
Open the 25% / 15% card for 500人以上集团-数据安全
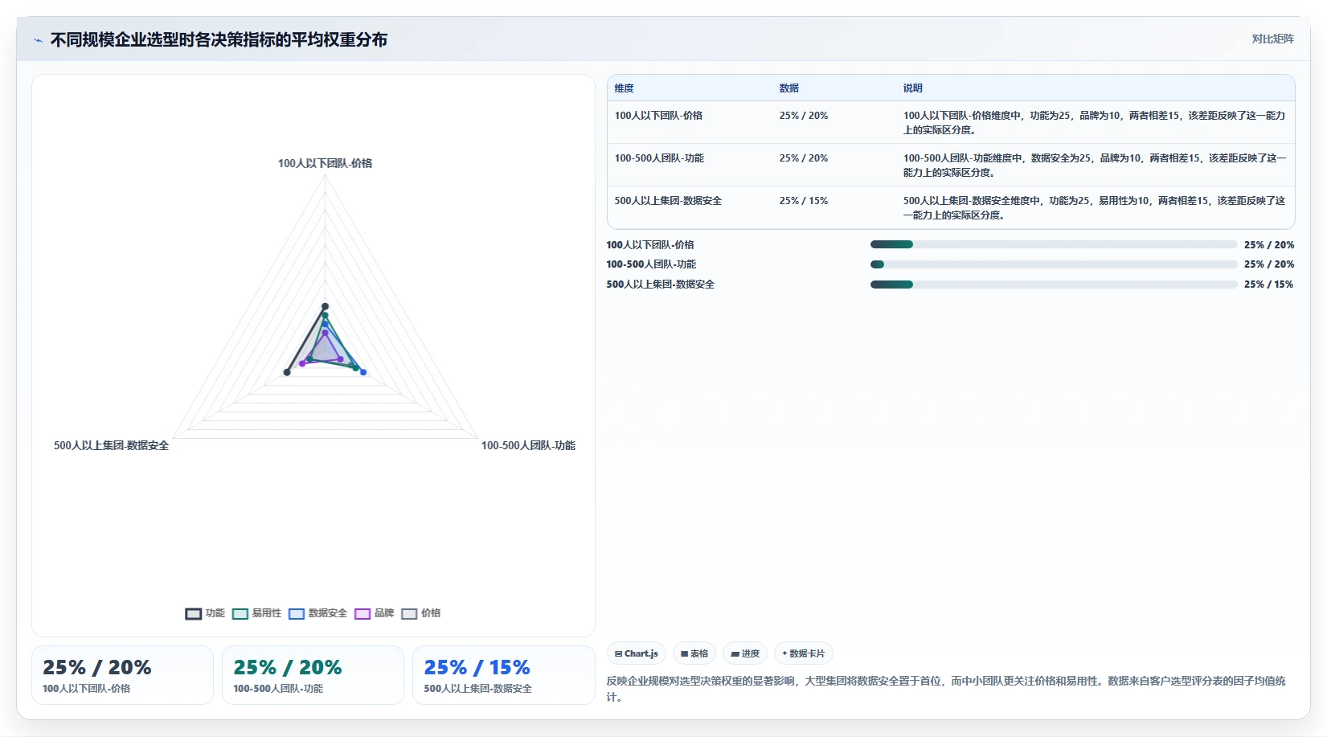pos(503,675)
